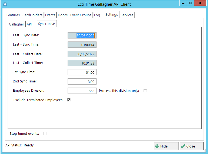Image resolution: width=209 pixels, height=154 pixels.
Task: Open the API sub-tab
Action: click(x=29, y=24)
